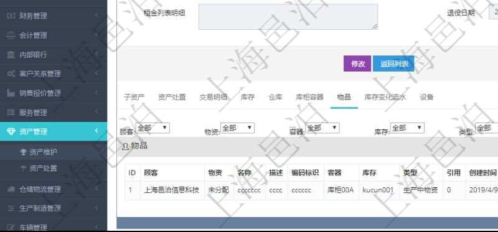The width and height of the screenshot is (498, 232).
Task: Open the 资产维护 submenu item
Action: tap(43, 152)
